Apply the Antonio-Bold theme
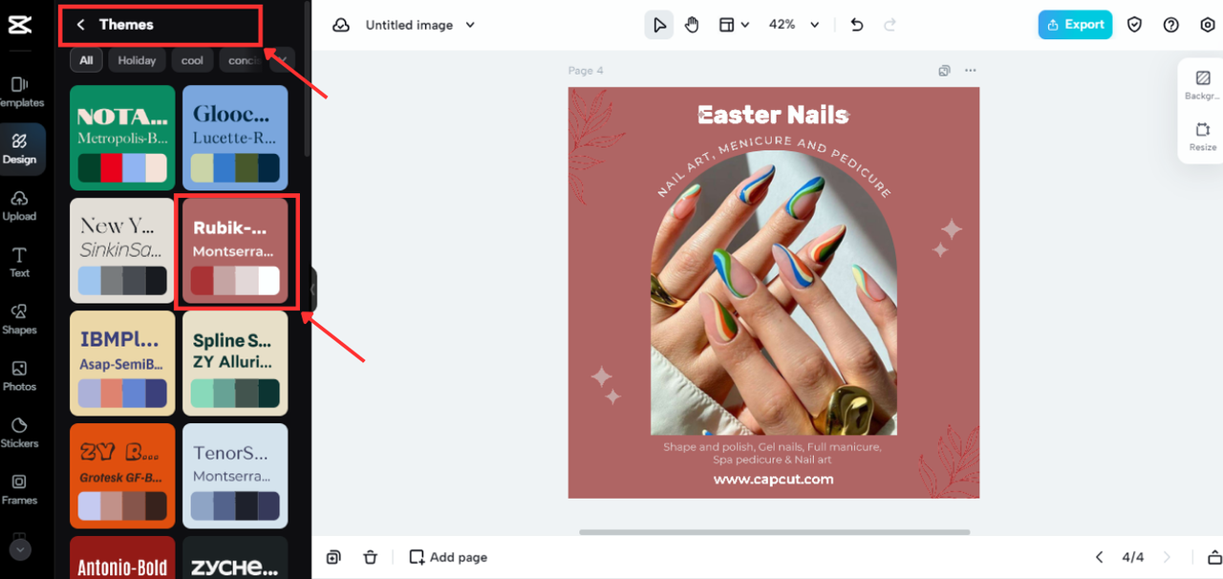 [x=122, y=557]
